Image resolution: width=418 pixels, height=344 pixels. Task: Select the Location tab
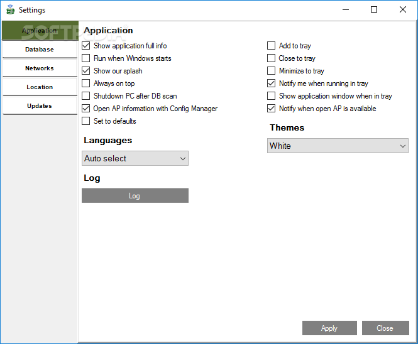(40, 87)
